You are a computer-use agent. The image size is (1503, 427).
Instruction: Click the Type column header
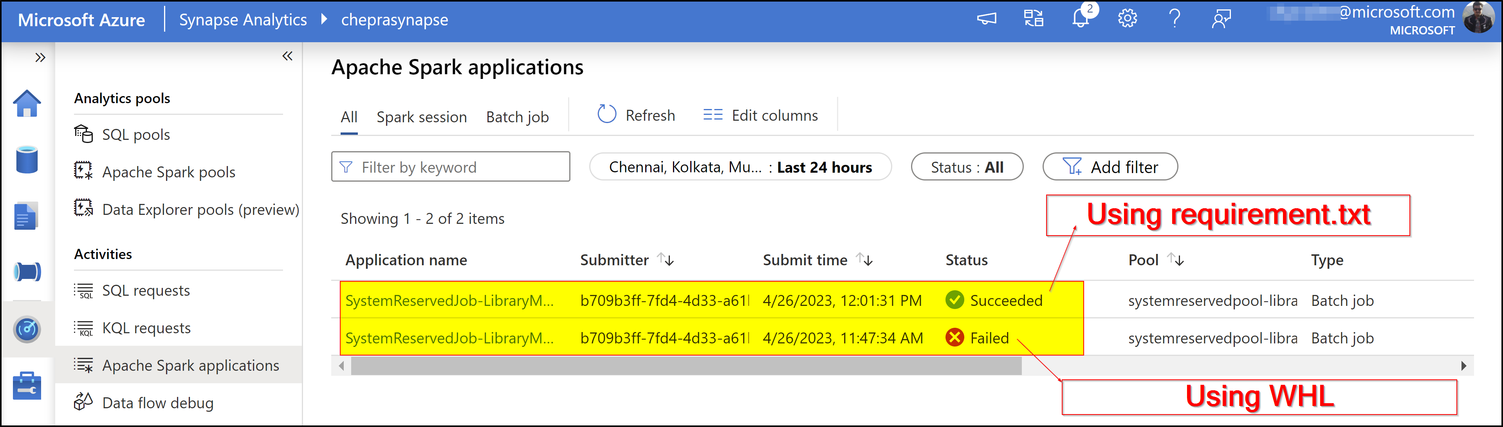pos(1327,260)
